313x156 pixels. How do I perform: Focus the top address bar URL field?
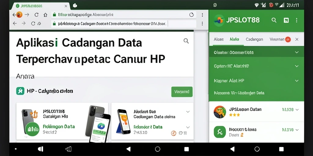click(x=124, y=15)
